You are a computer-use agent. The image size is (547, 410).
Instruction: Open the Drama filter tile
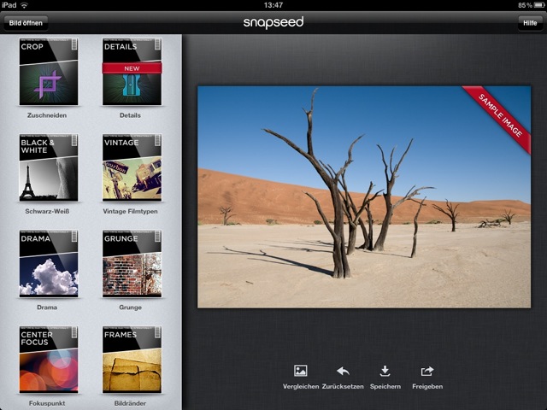tap(48, 263)
